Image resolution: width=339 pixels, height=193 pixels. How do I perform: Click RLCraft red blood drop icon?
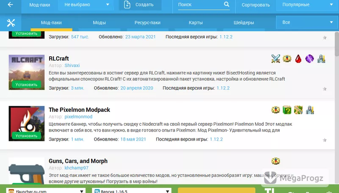(x=298, y=58)
